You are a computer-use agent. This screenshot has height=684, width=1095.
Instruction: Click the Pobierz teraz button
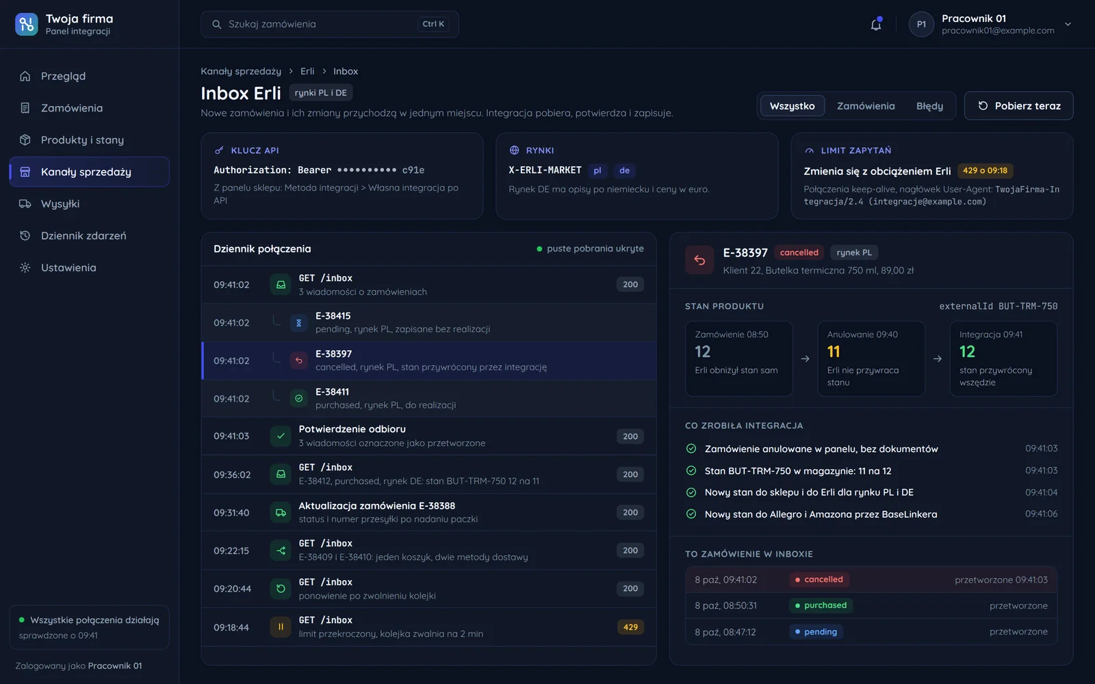1018,106
